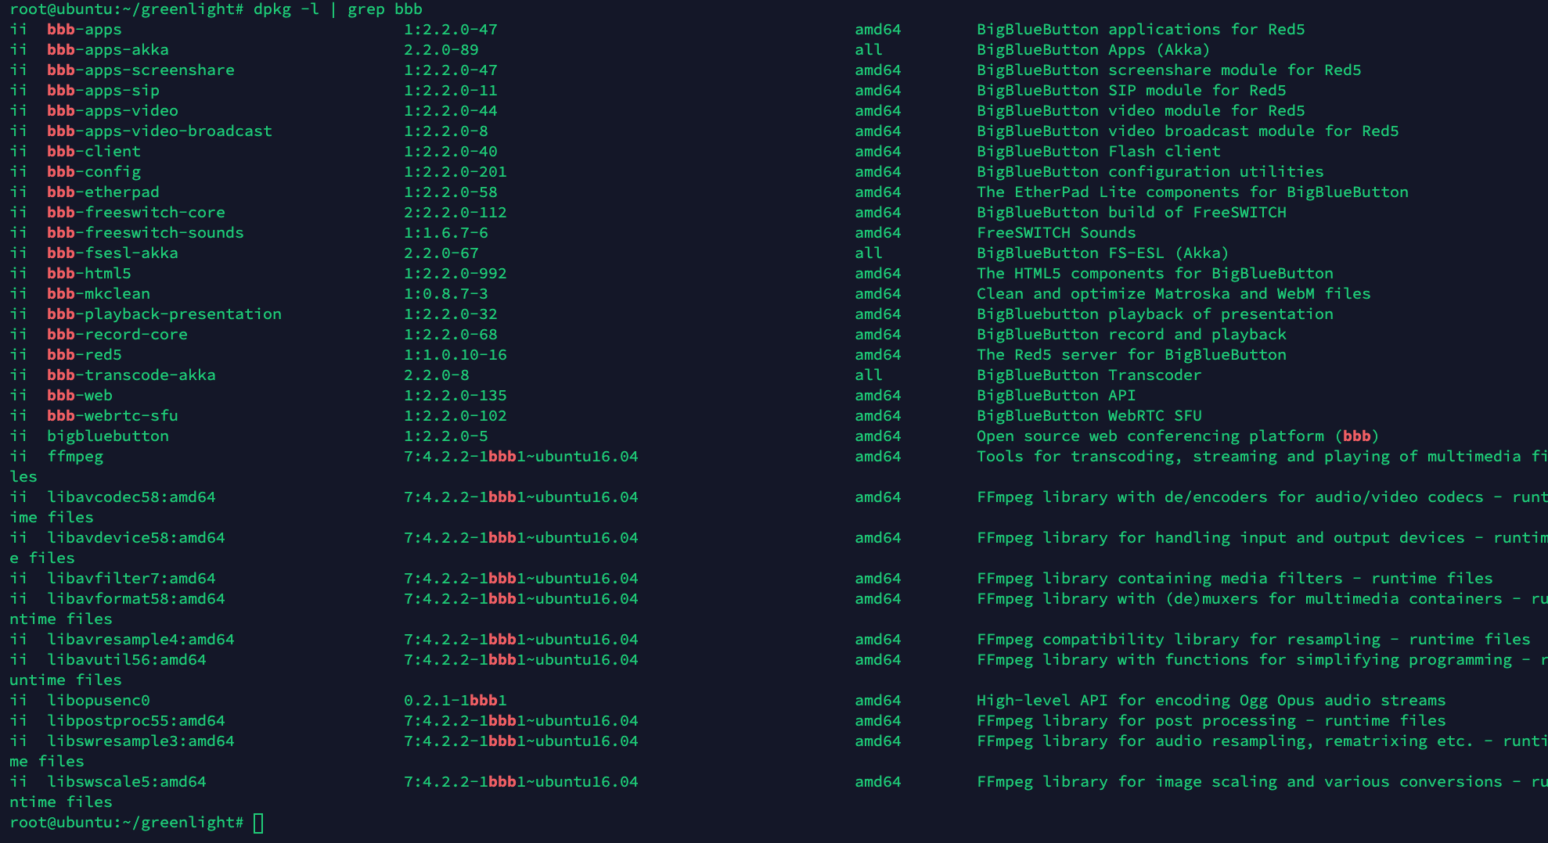Select the libavutil56:amd64 package name

pos(127,660)
